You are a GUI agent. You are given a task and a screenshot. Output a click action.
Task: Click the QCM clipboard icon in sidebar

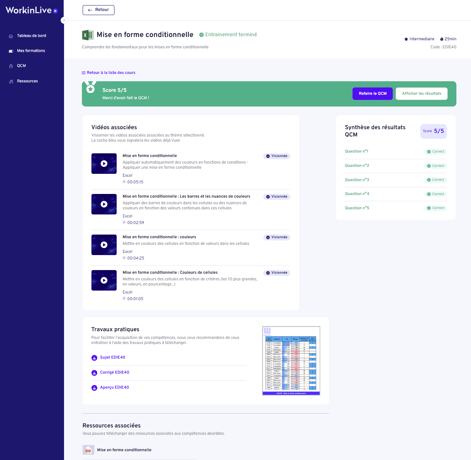click(11, 66)
